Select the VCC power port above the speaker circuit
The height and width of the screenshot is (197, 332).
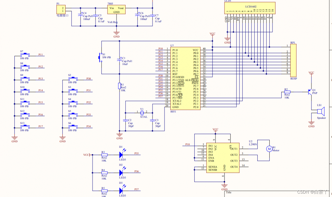tap(311, 73)
